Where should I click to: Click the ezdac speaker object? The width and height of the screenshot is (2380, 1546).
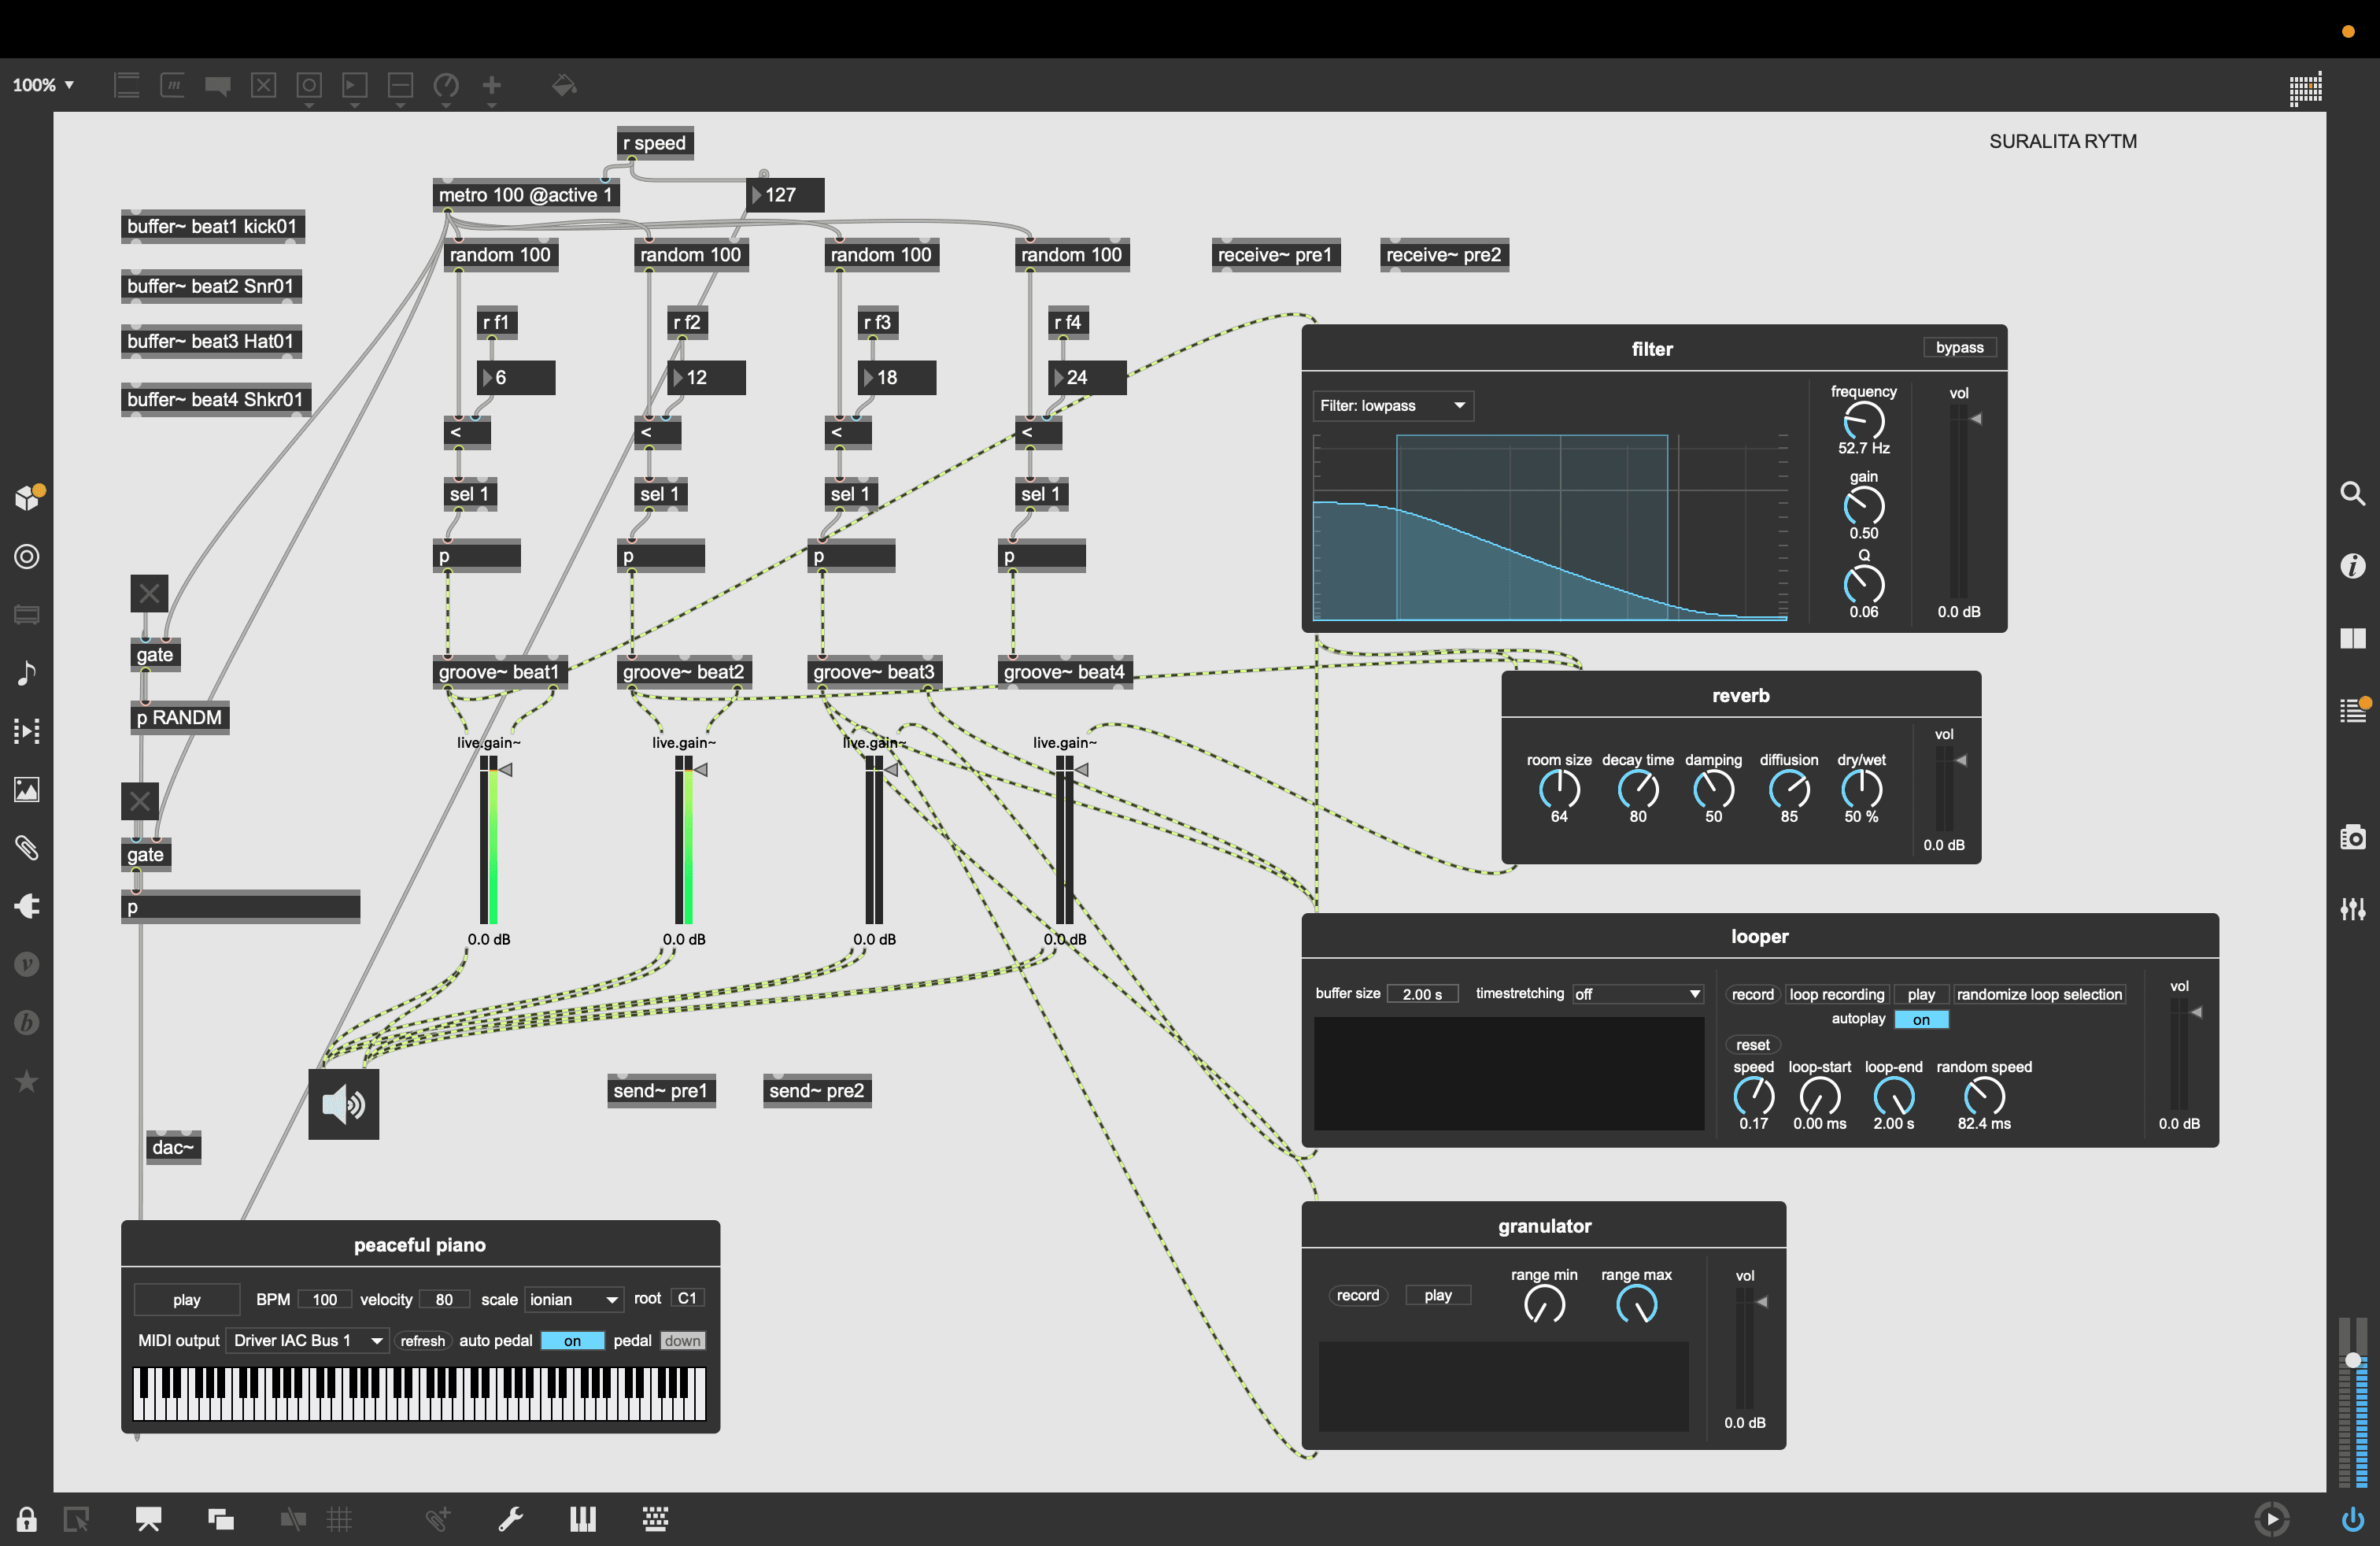click(343, 1104)
